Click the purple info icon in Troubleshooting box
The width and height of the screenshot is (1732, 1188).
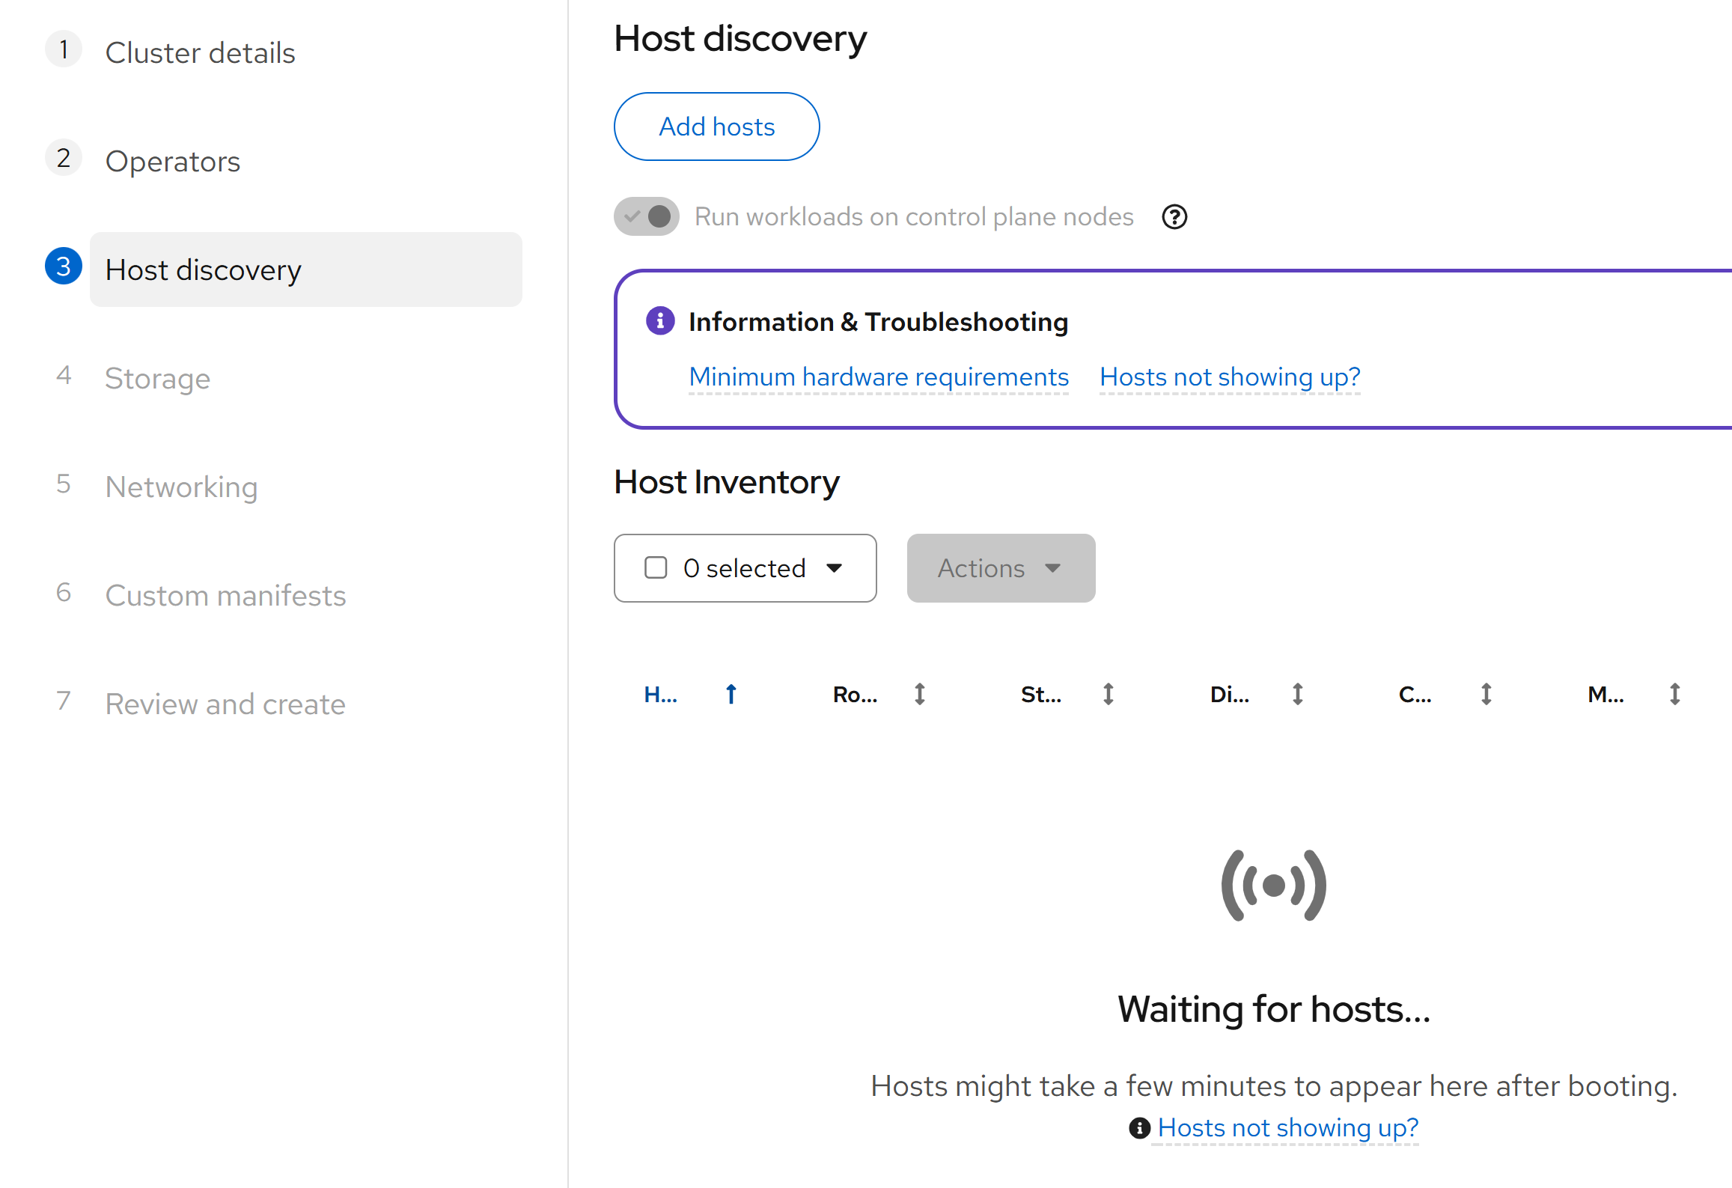click(660, 321)
